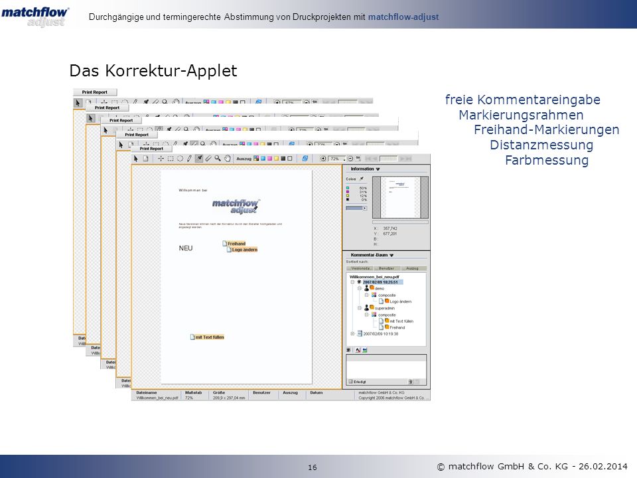
Task: Sort comments by Auszug
Action: 413,268
